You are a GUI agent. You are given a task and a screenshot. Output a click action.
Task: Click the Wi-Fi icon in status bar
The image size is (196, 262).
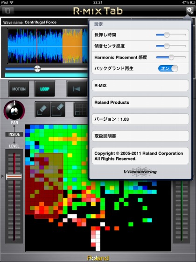pyautogui.click(x=11, y=2)
